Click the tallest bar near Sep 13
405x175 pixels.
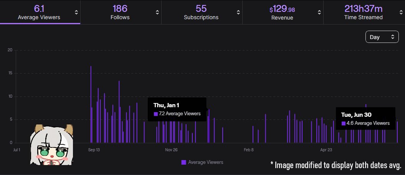tap(91, 105)
